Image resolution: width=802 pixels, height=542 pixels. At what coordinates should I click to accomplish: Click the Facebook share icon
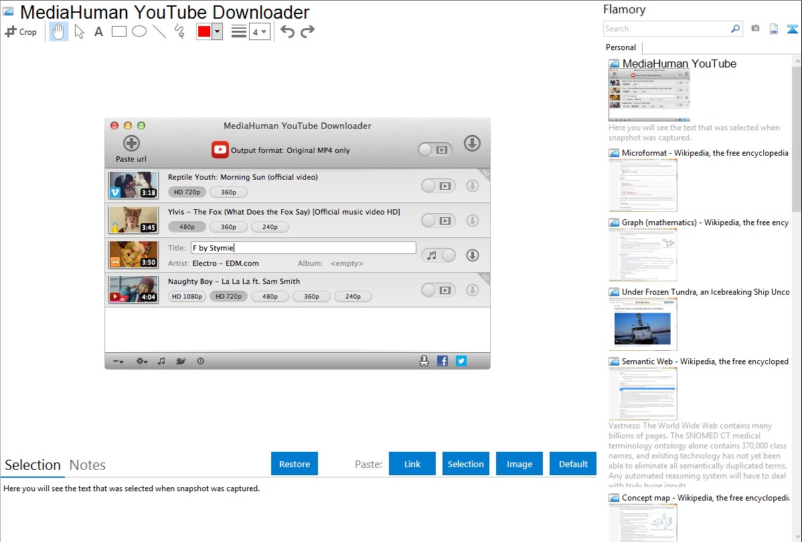click(443, 361)
